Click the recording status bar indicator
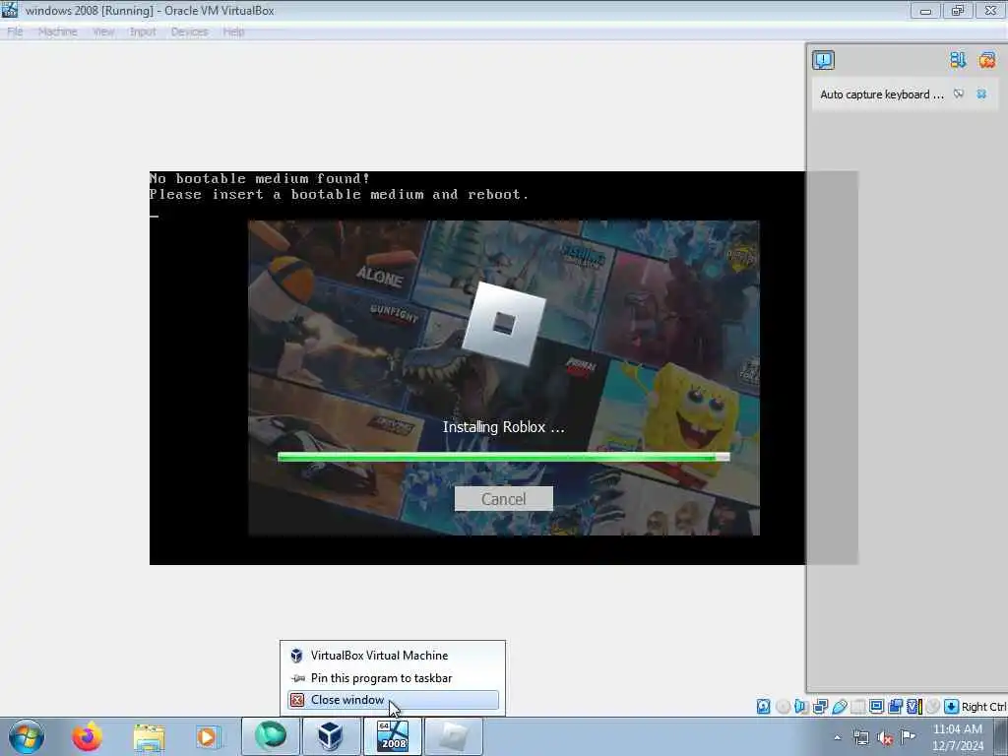 pos(895,707)
